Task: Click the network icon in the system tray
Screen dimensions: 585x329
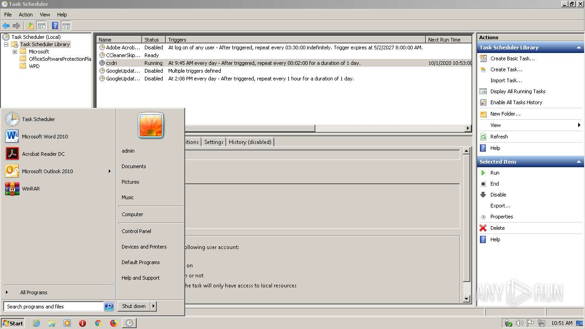Action: [542, 323]
